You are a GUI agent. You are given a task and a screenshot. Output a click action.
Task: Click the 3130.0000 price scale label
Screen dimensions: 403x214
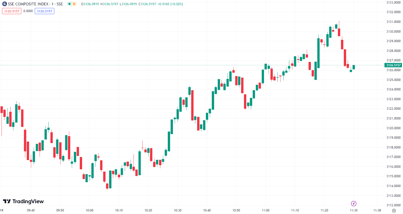[393, 32]
